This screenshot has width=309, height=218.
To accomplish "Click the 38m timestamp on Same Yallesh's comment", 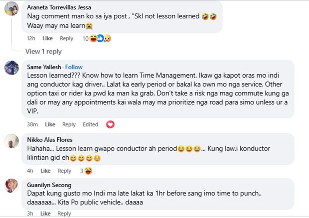I will pyautogui.click(x=33, y=124).
